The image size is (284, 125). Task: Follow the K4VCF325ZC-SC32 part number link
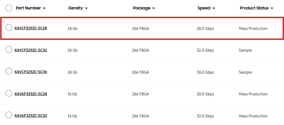(31, 50)
